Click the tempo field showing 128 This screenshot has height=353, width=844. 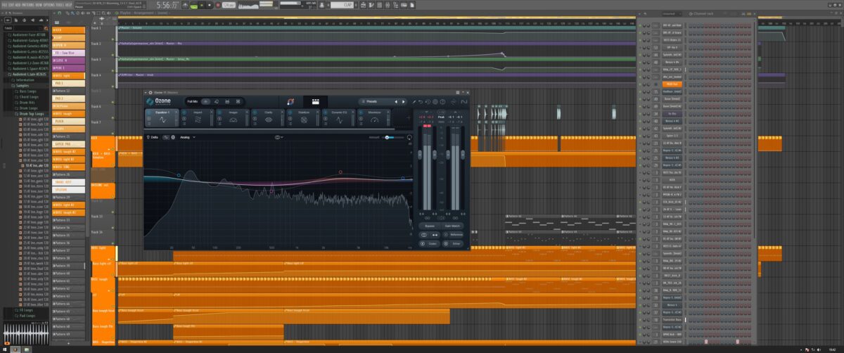tap(229, 5)
